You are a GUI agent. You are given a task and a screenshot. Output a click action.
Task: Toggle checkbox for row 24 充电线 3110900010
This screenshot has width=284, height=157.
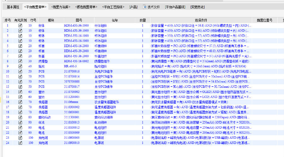click(x=20, y=143)
